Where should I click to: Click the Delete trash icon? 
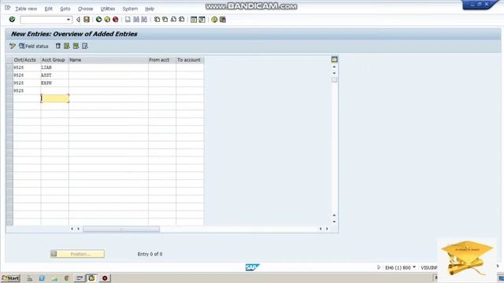[x=57, y=46]
